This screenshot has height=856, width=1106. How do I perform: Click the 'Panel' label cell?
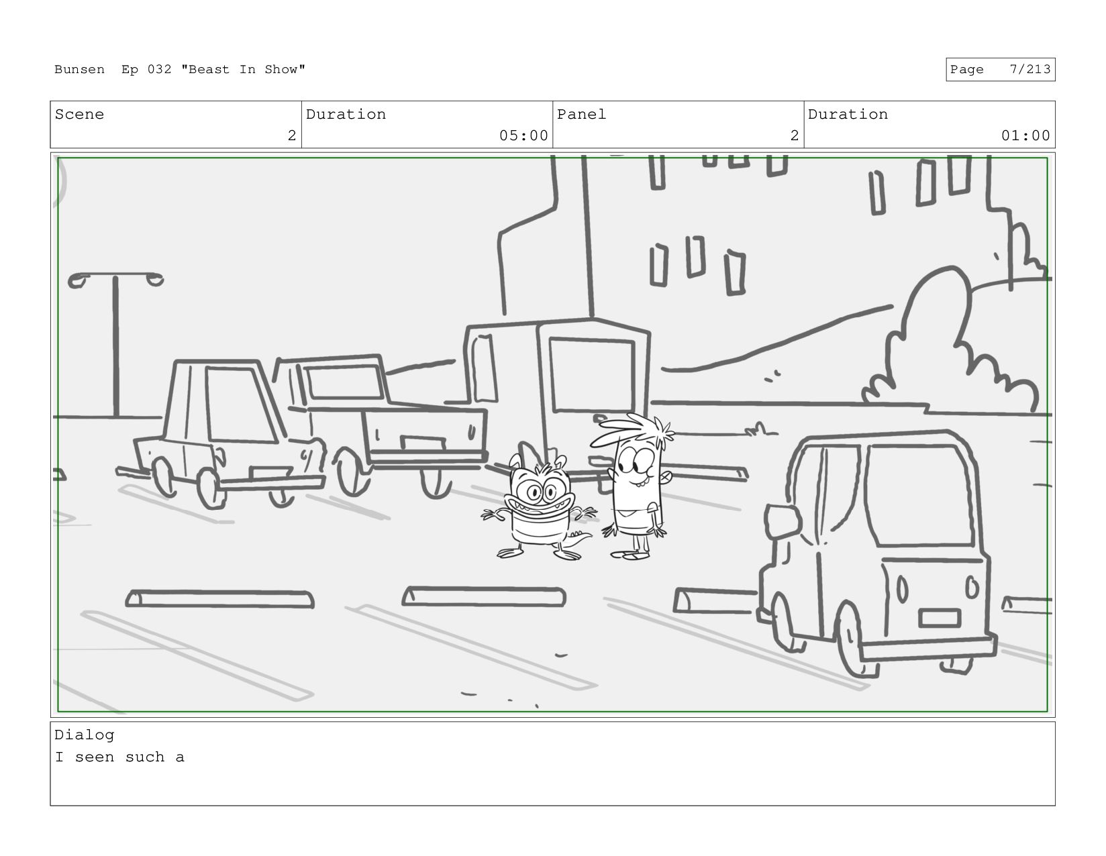pyautogui.click(x=678, y=125)
